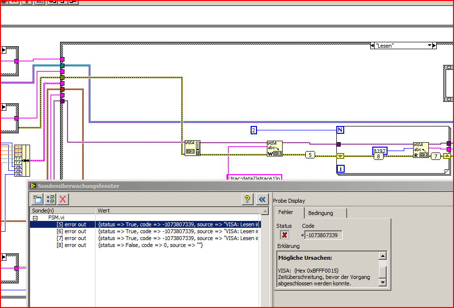Open probe window help question mark
This screenshot has width=454, height=308.
pos(247,199)
